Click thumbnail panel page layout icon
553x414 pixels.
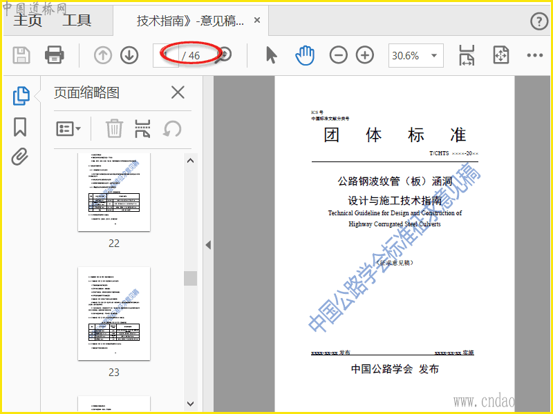click(142, 128)
